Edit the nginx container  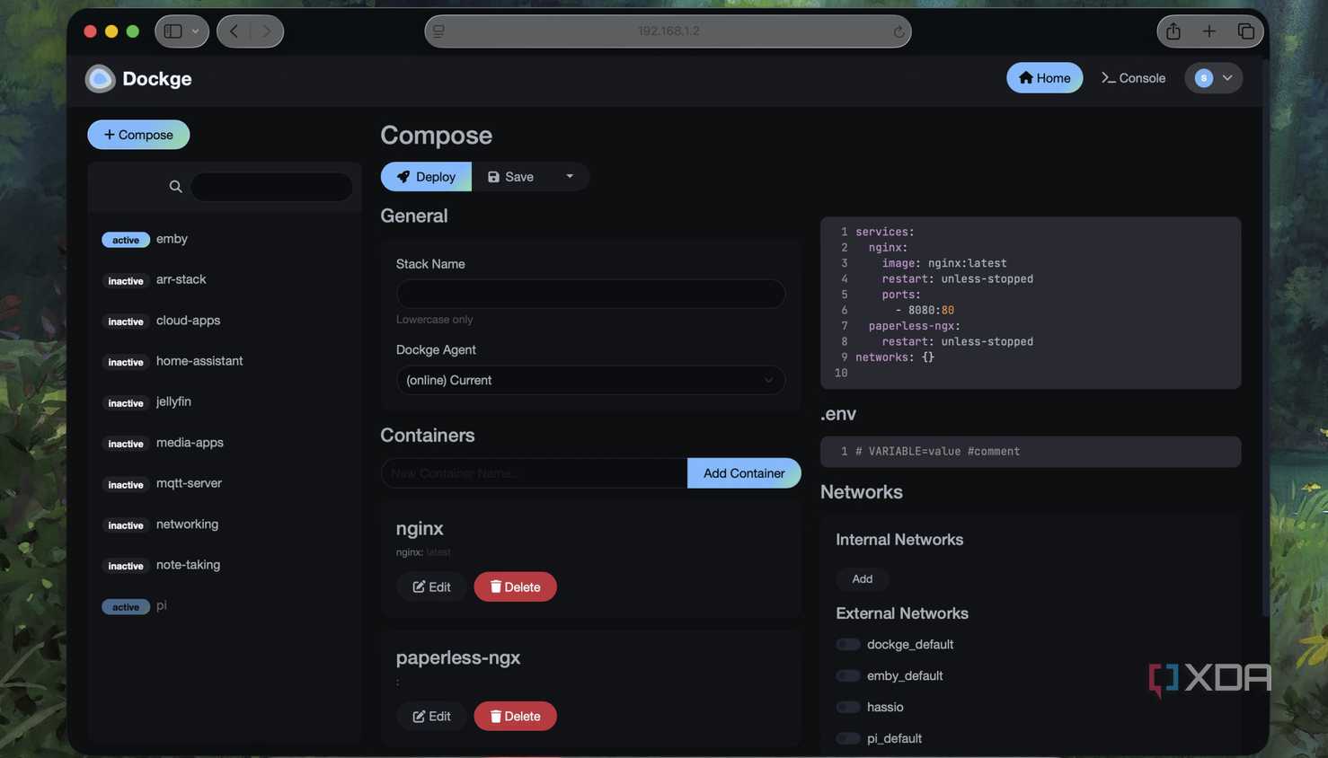[x=431, y=587]
